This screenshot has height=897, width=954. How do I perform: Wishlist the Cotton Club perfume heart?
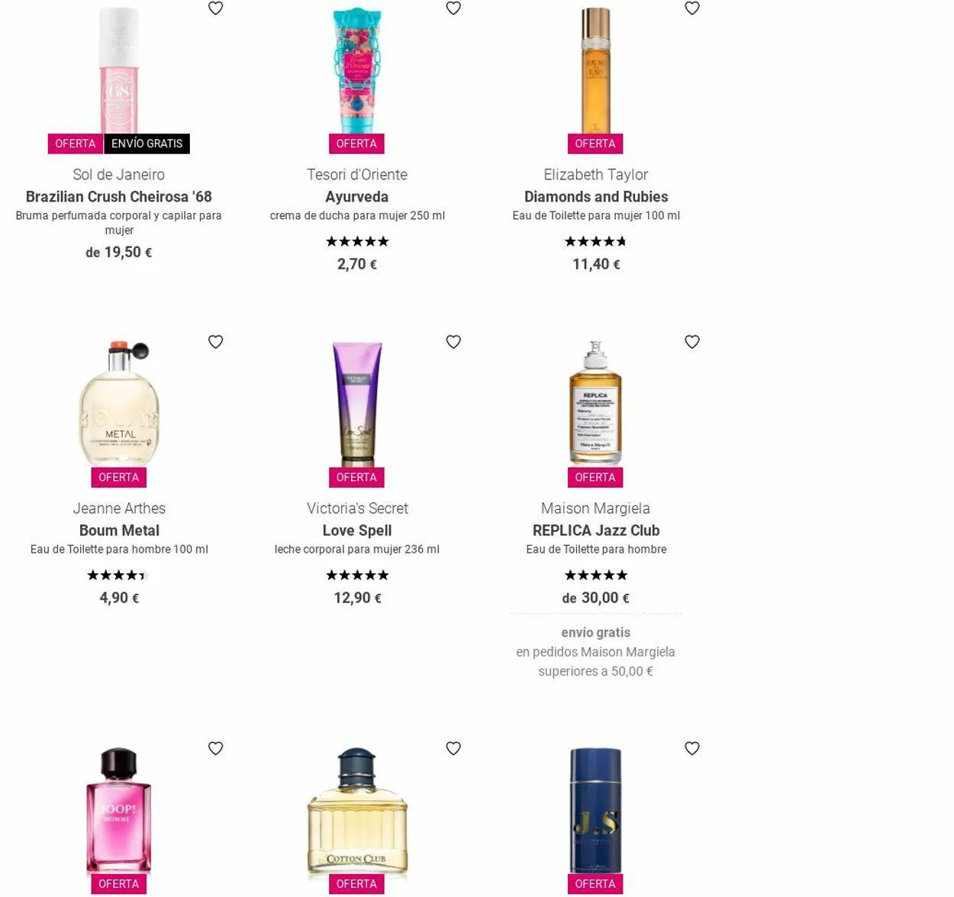coord(453,749)
